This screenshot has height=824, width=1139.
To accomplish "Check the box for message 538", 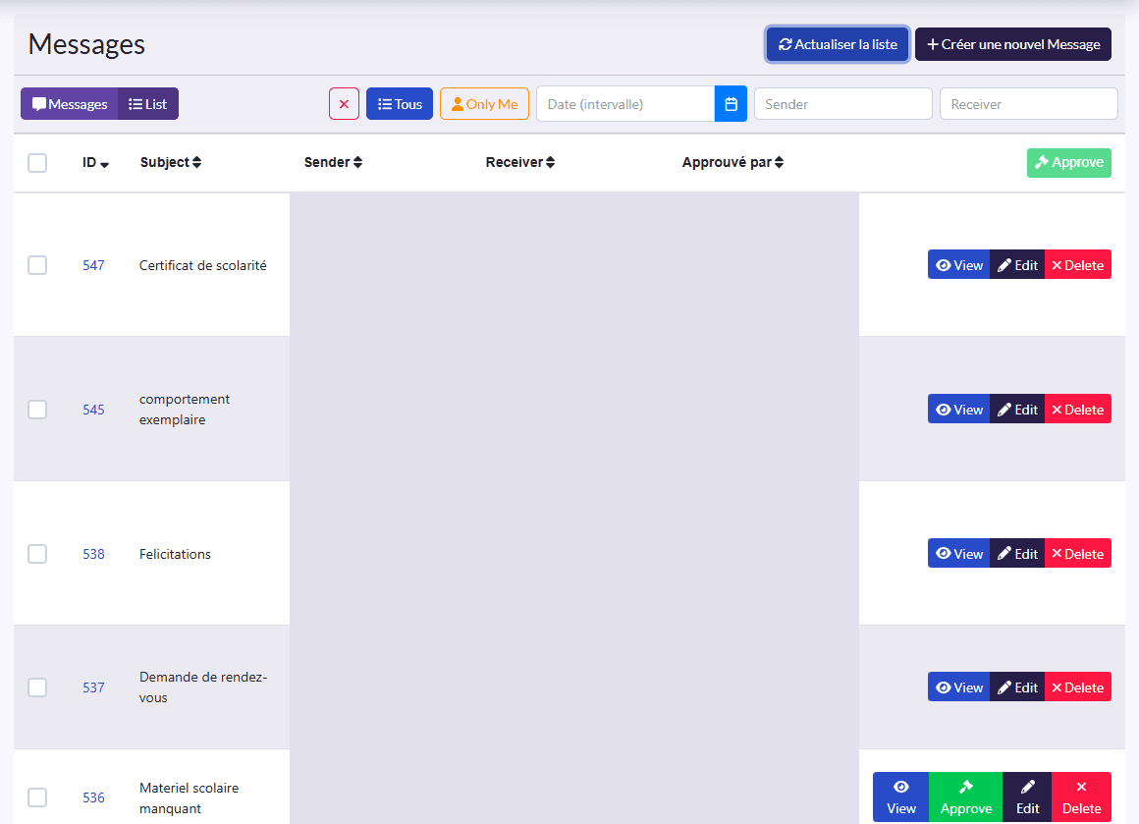I will pos(37,554).
